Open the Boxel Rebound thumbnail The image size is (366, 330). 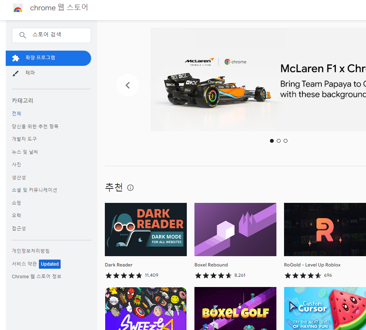coord(235,230)
